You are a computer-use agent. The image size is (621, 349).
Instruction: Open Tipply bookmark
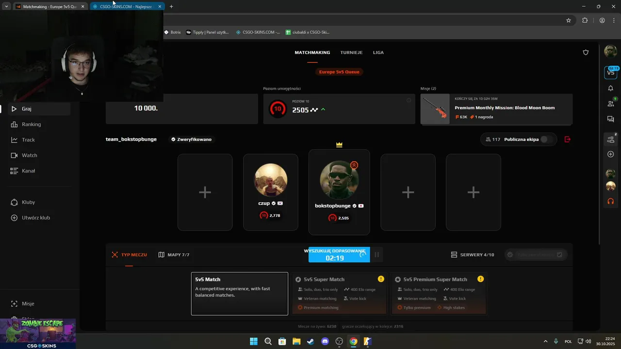click(x=207, y=32)
